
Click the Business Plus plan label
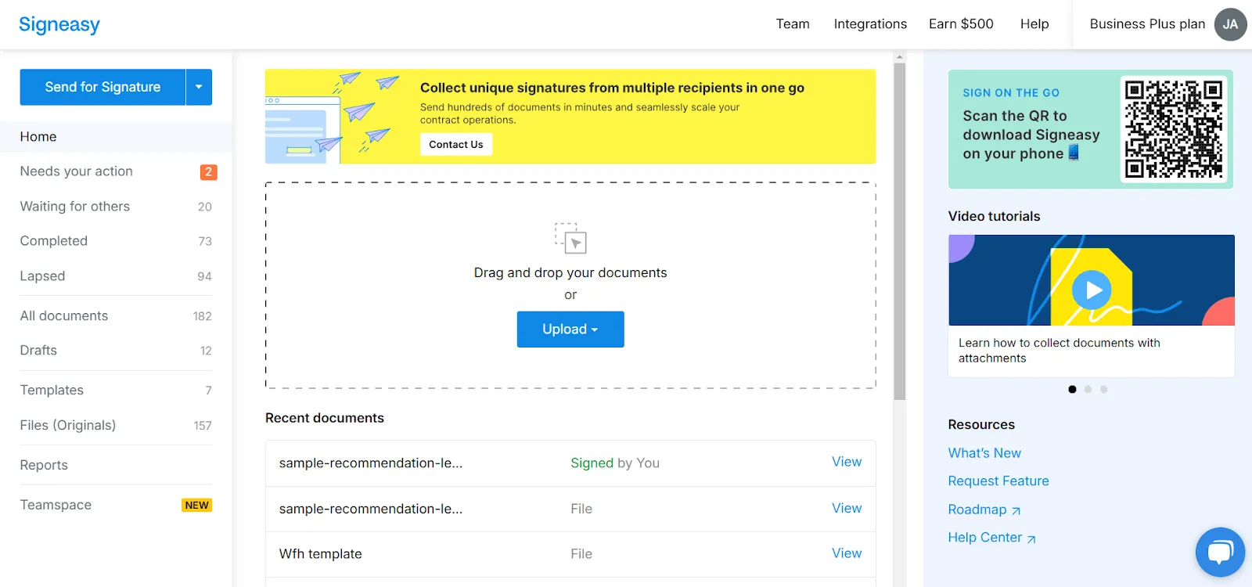(x=1147, y=24)
